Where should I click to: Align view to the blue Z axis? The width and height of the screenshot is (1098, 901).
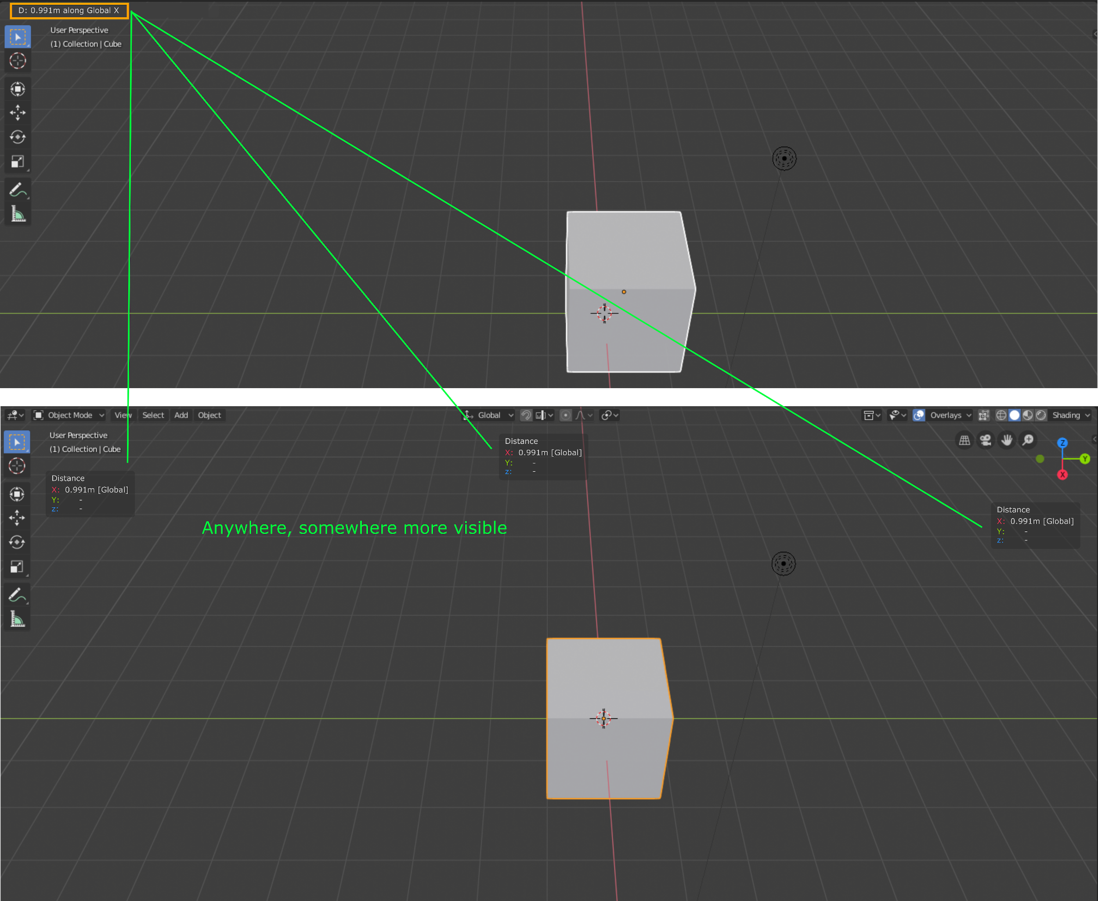click(x=1063, y=443)
